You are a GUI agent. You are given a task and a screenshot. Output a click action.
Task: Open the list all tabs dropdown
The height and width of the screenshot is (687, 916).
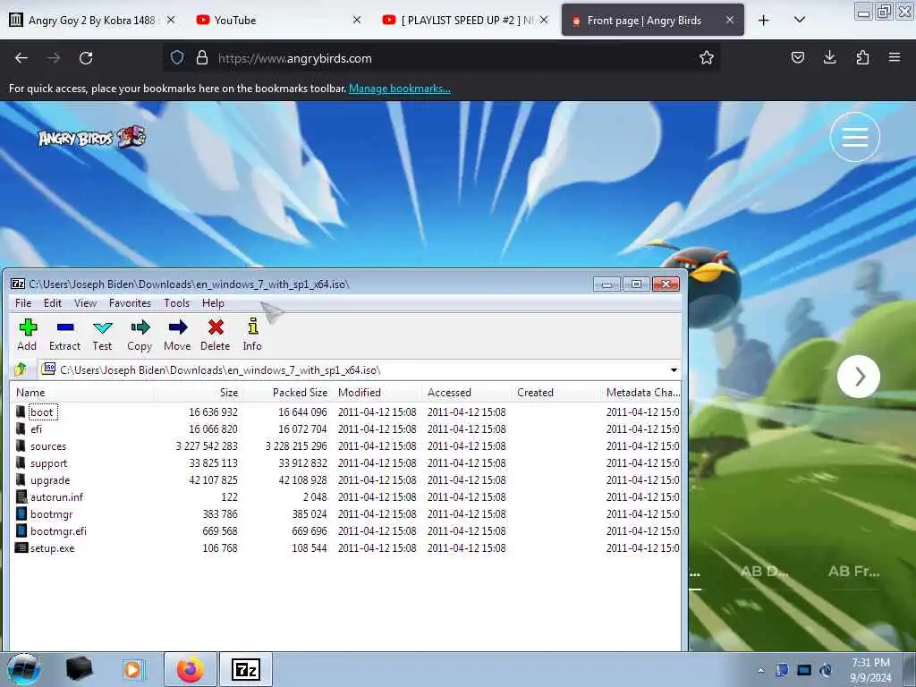point(800,20)
